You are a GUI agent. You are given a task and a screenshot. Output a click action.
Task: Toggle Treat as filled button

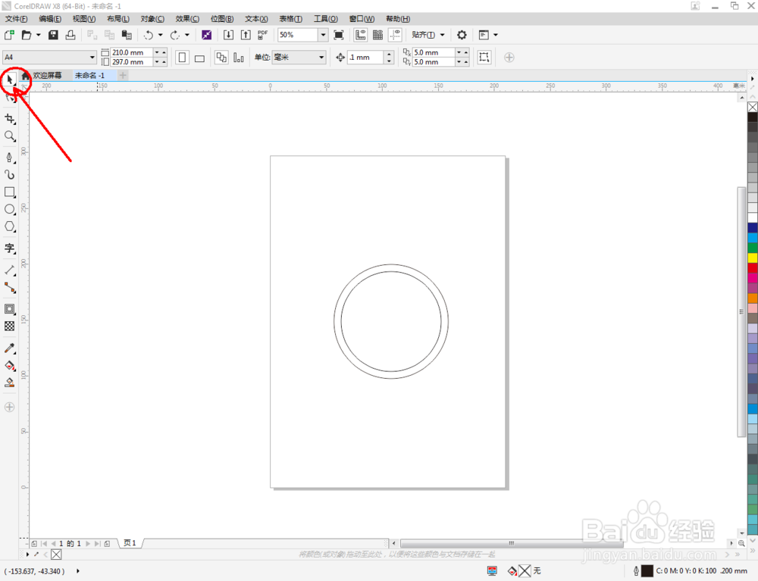pos(484,57)
